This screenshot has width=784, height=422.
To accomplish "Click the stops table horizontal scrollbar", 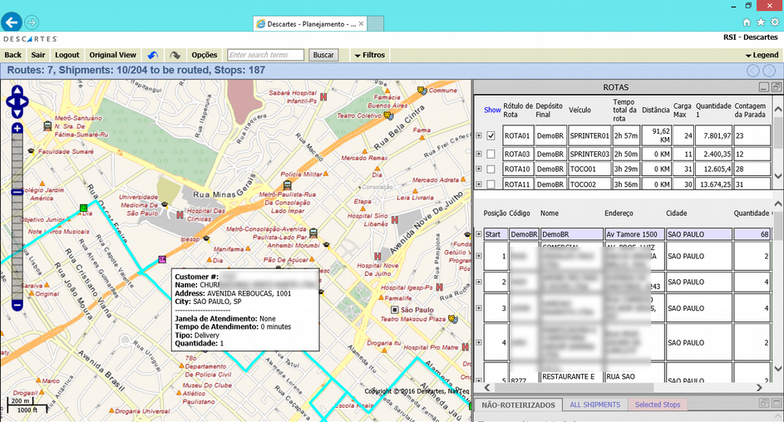I will 574,388.
